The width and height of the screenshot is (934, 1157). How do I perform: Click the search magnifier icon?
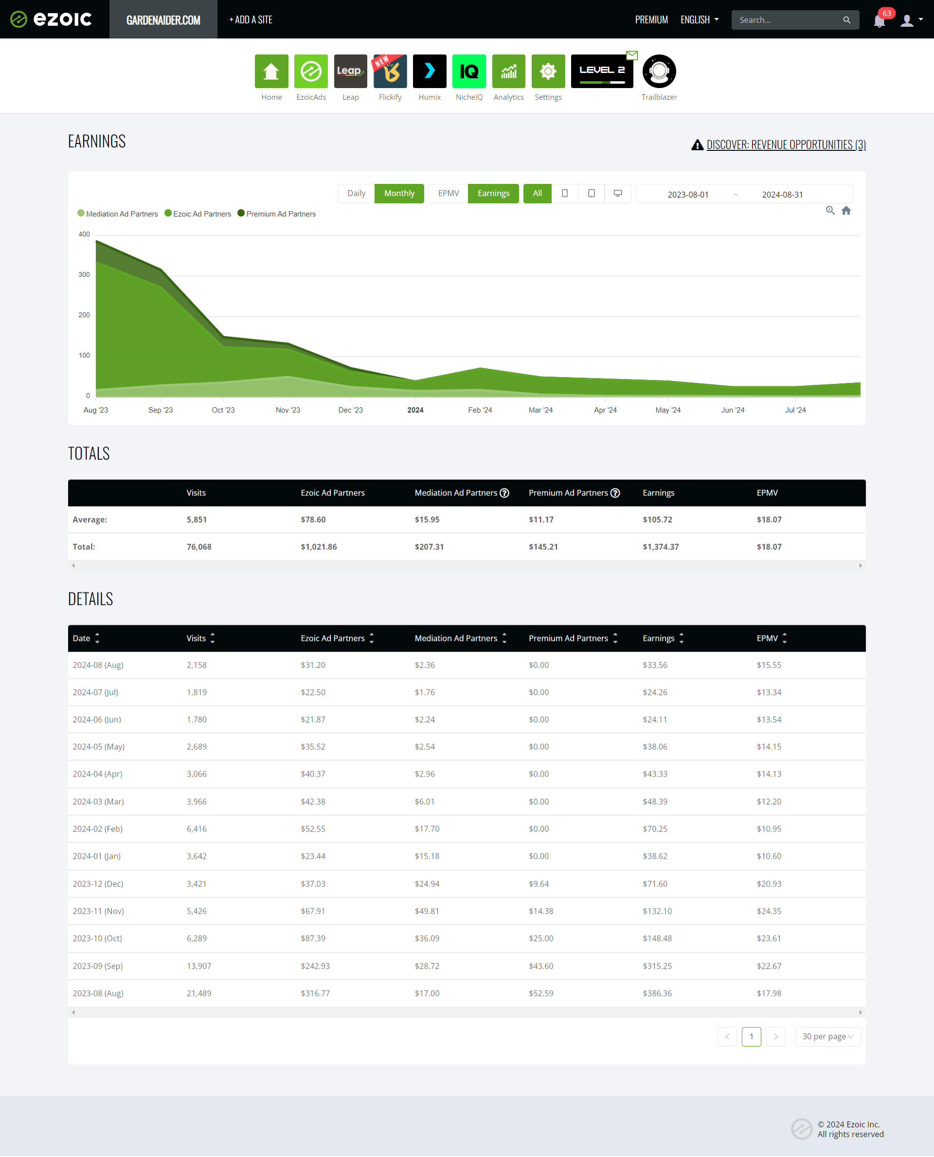click(x=846, y=20)
